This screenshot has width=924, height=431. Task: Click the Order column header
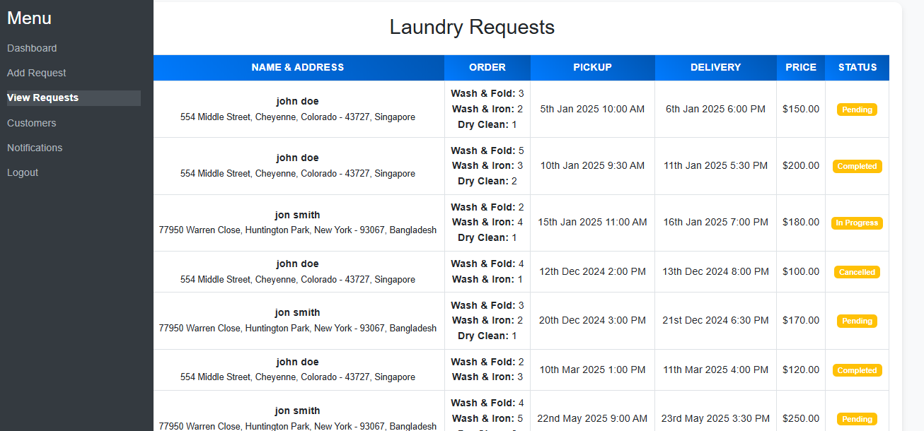(x=487, y=68)
